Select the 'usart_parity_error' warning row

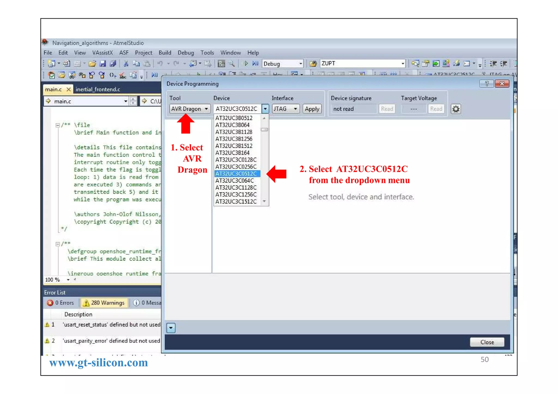coord(103,341)
